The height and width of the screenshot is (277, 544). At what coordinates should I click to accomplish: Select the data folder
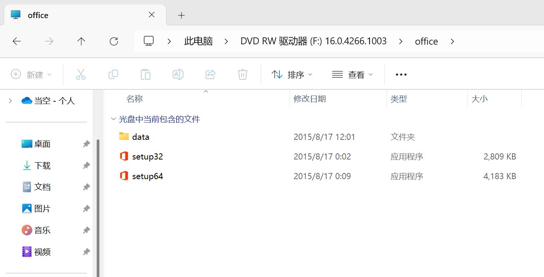click(x=140, y=137)
